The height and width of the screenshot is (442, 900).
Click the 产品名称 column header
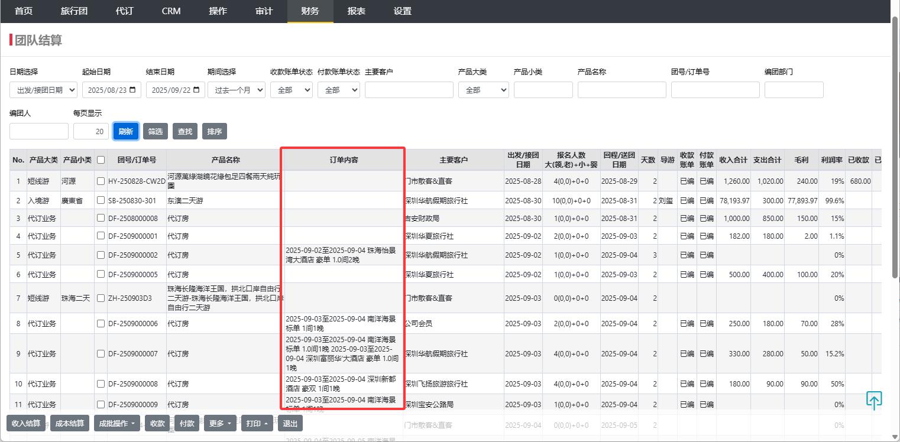[x=225, y=160]
